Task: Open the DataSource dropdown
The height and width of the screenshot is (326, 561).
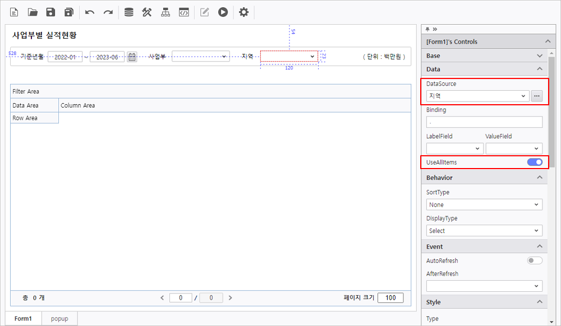Action: click(477, 96)
